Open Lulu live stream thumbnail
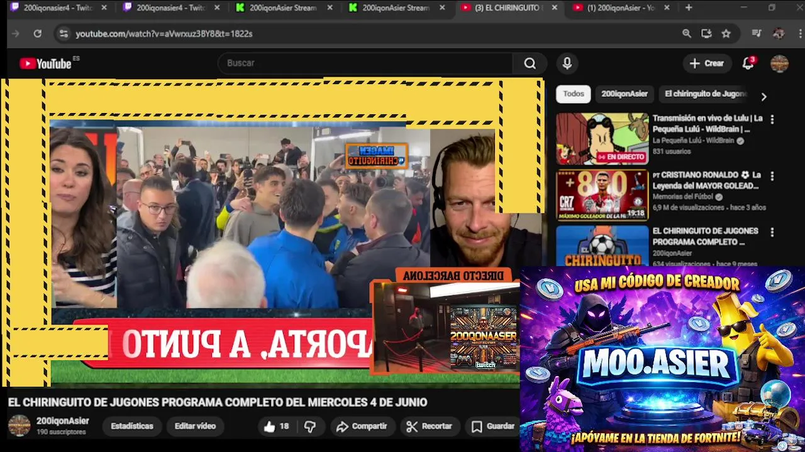The image size is (805, 452). click(x=602, y=139)
